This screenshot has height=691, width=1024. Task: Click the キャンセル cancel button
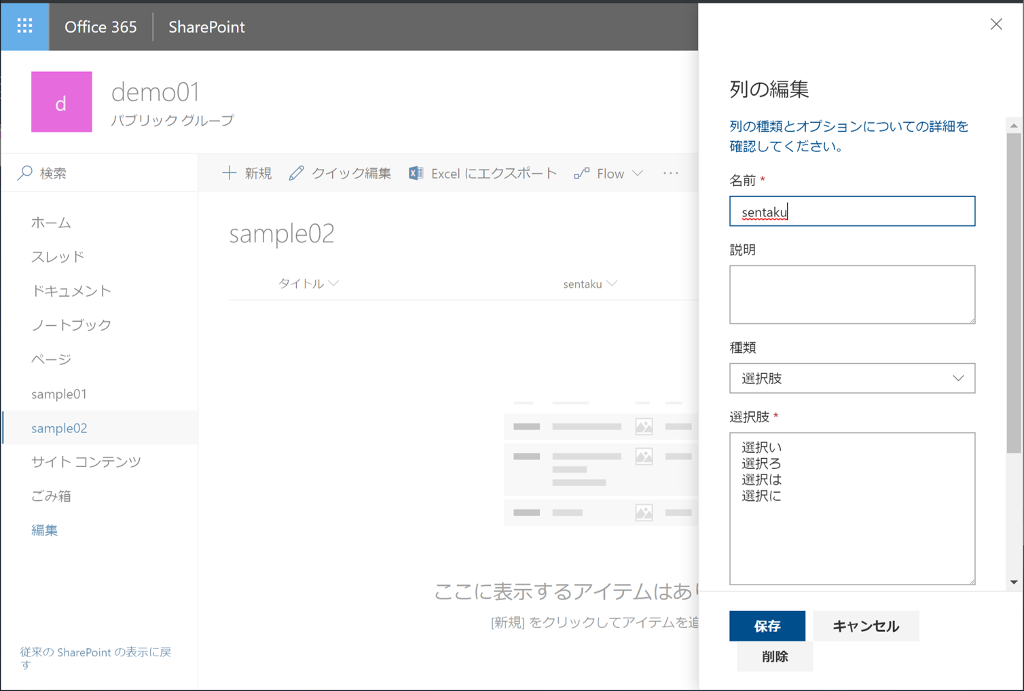pos(865,625)
